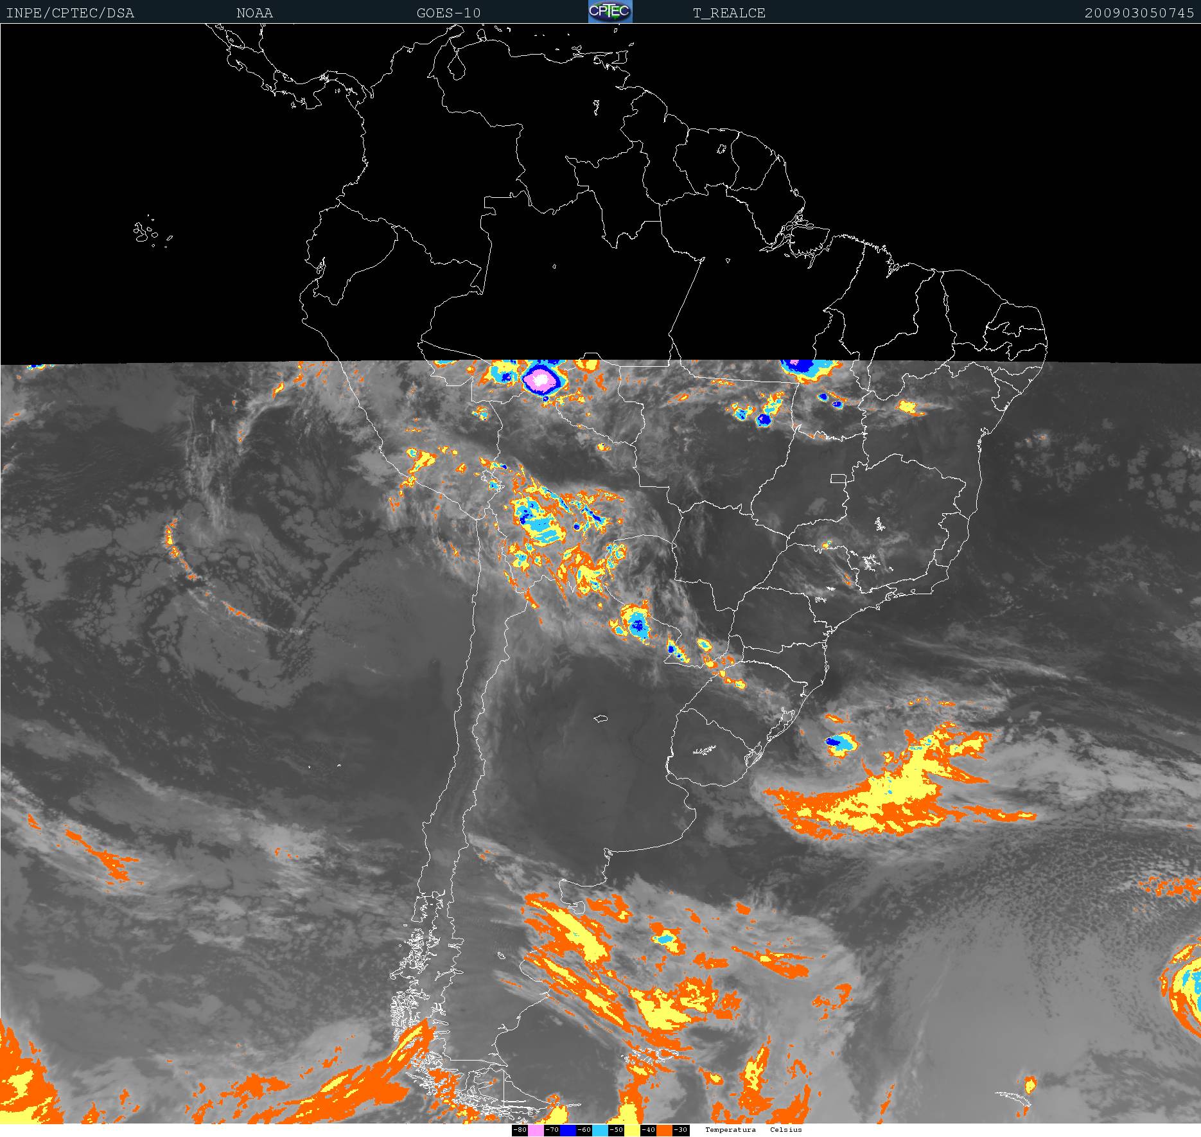Click the Temperatura legend text

pos(730,1130)
